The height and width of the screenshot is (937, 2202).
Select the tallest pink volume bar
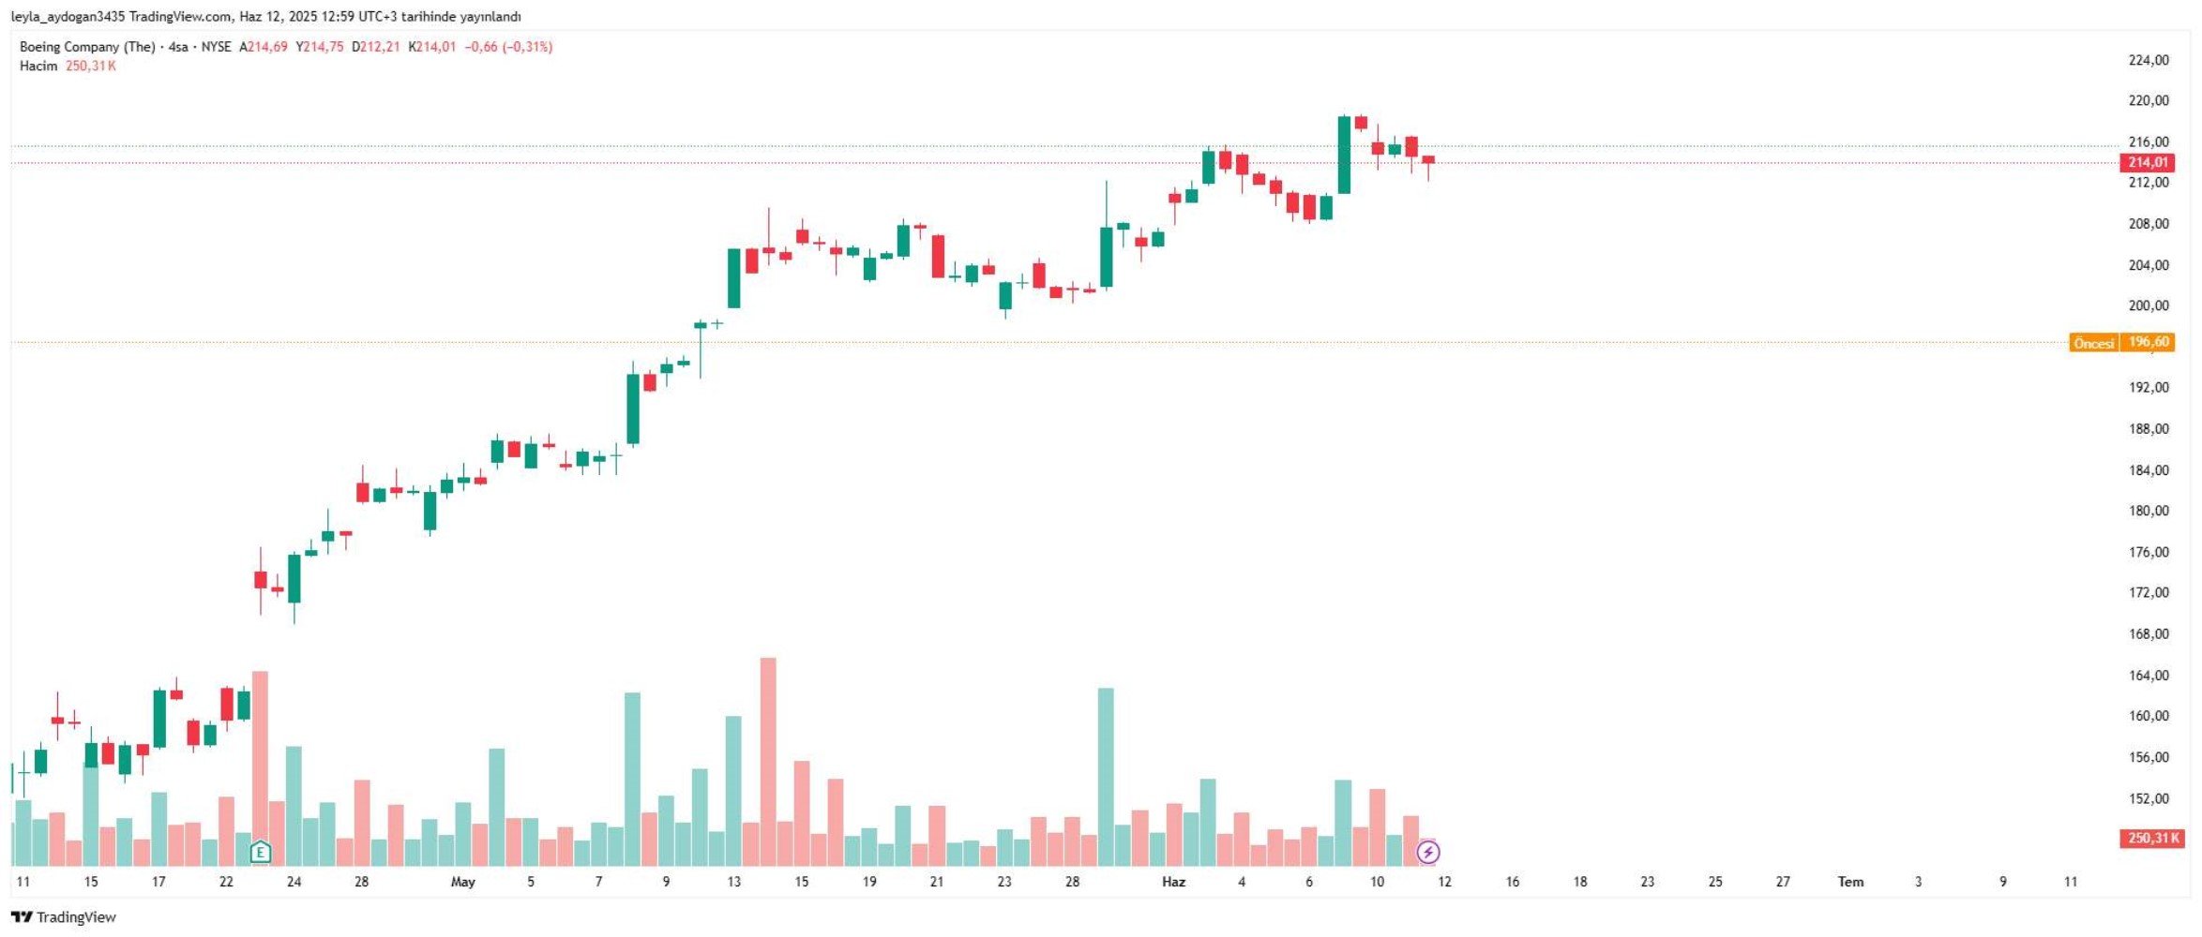click(768, 762)
